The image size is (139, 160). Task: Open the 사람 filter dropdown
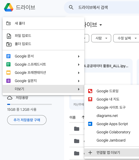click(101, 38)
